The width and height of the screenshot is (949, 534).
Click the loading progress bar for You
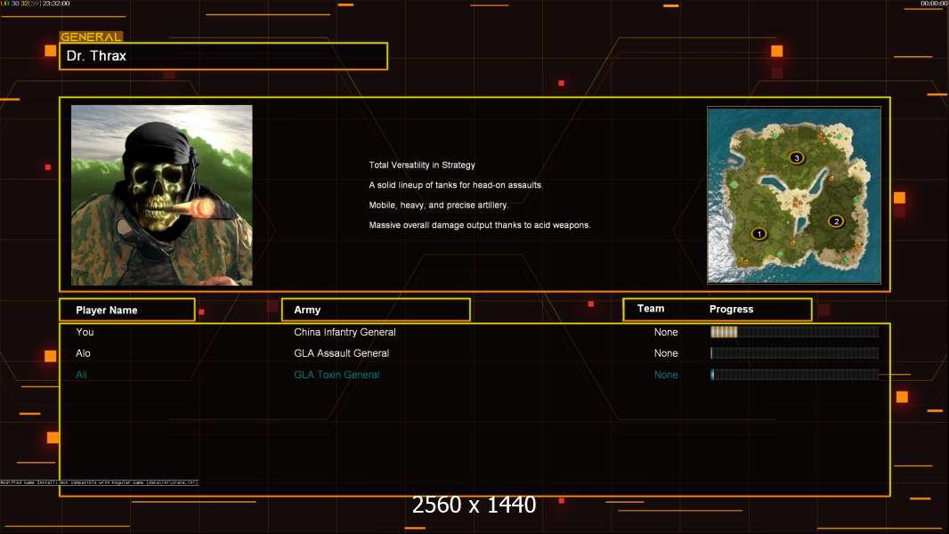[x=795, y=331]
